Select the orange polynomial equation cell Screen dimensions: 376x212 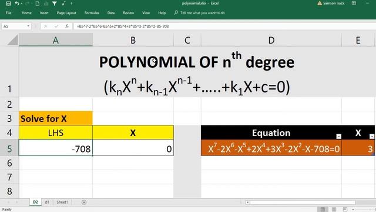pyautogui.click(x=271, y=148)
